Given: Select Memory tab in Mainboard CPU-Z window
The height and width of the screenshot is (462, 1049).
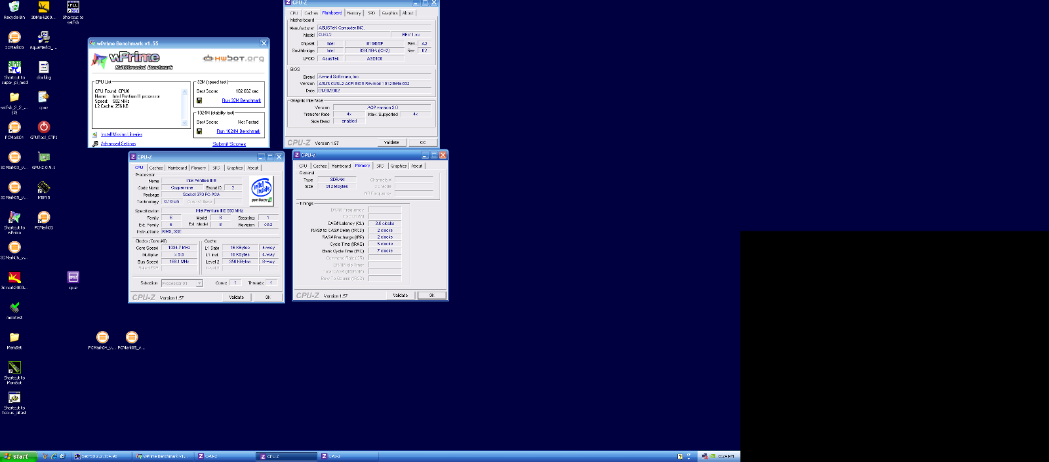Looking at the screenshot, I should point(354,13).
